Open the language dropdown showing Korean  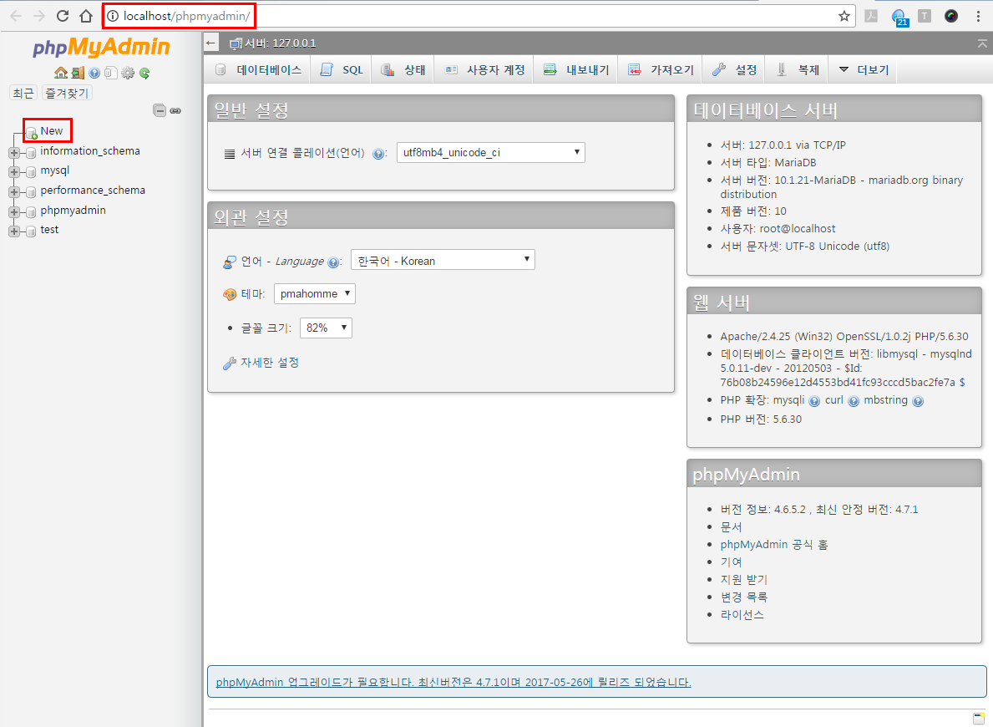tap(443, 260)
